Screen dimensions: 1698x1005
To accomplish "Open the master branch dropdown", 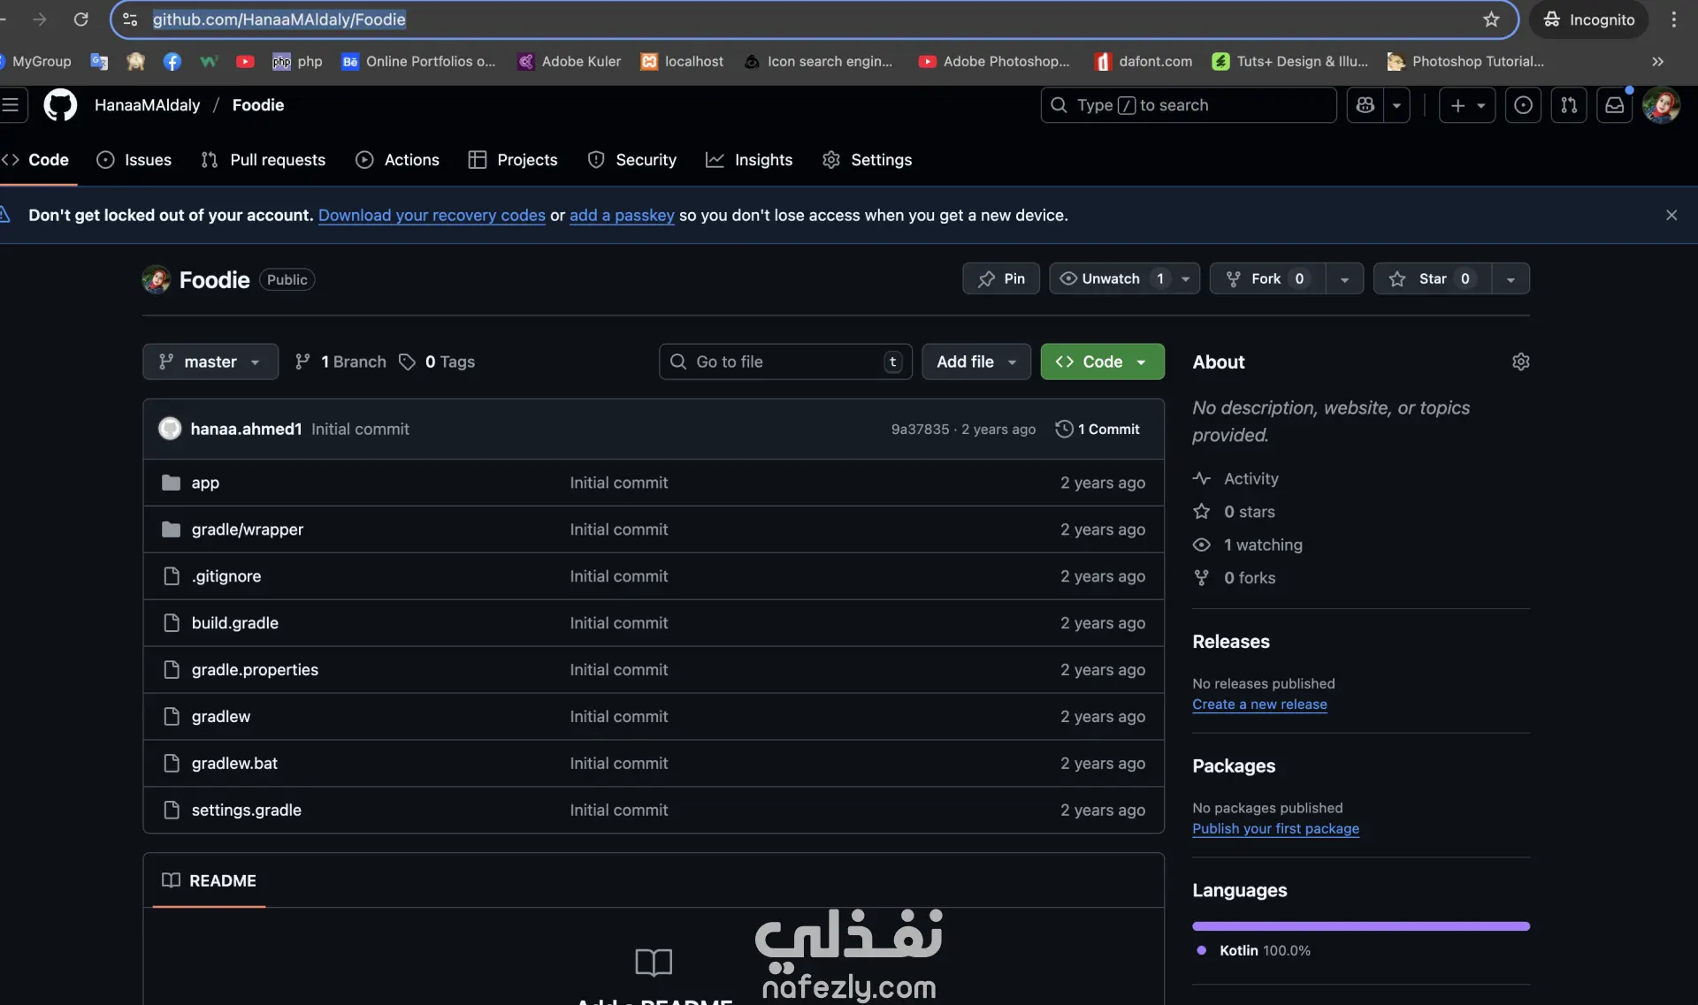I will pyautogui.click(x=210, y=362).
